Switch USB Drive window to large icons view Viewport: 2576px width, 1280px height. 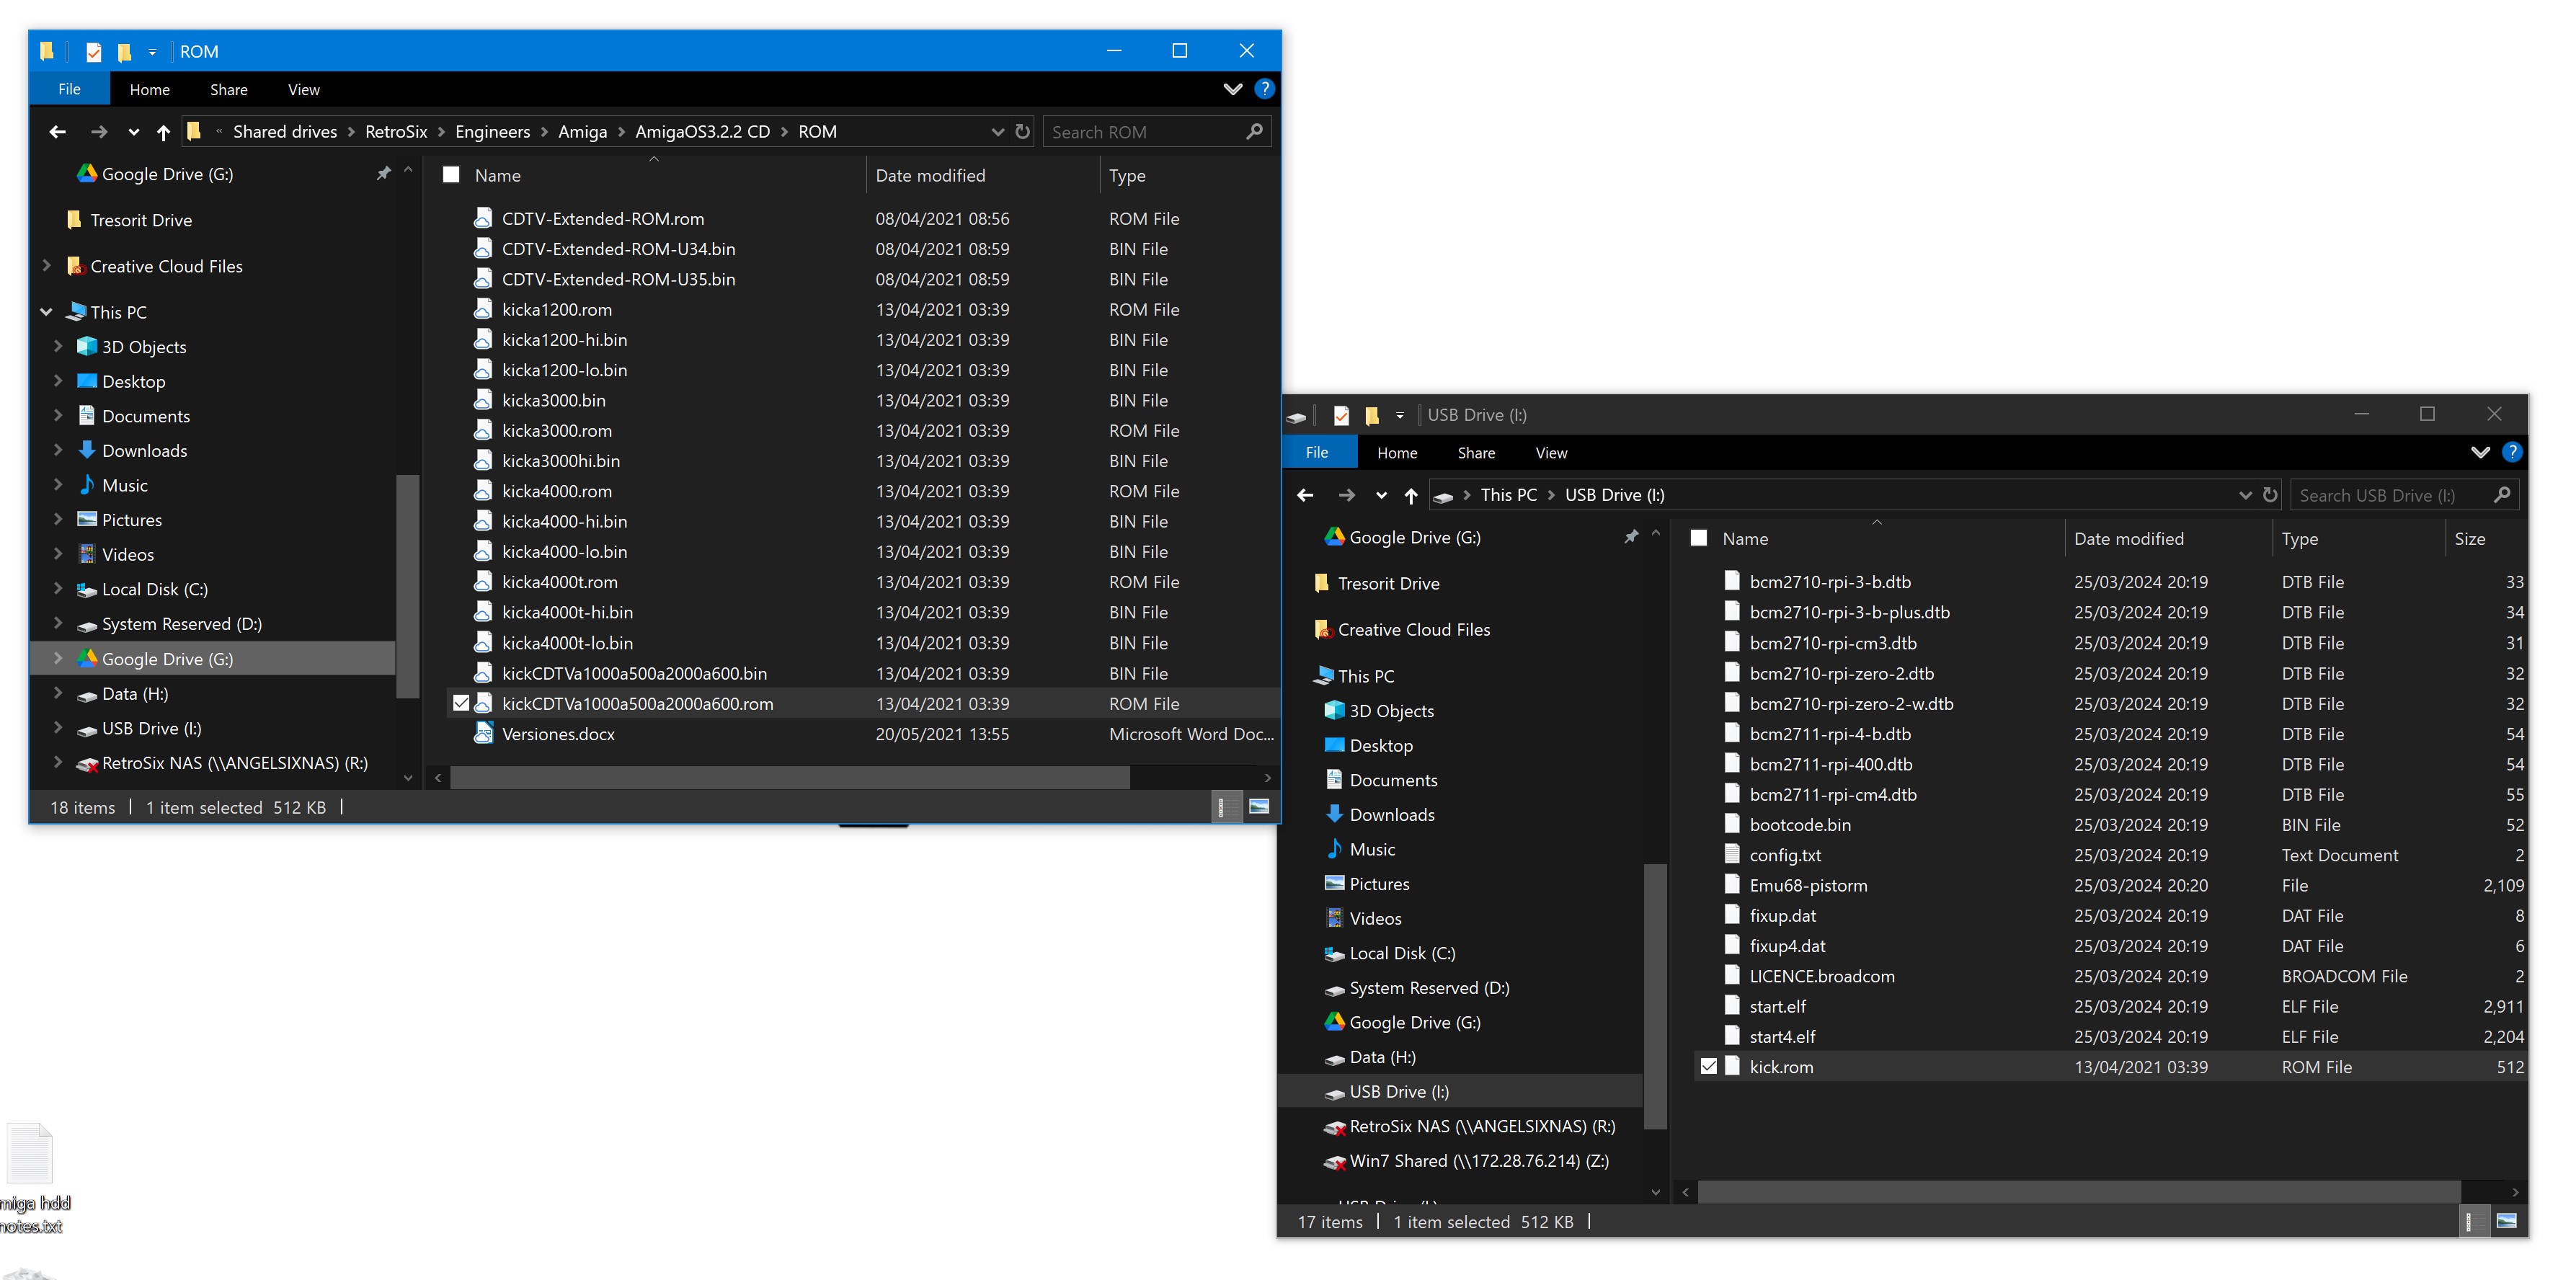point(2507,1221)
